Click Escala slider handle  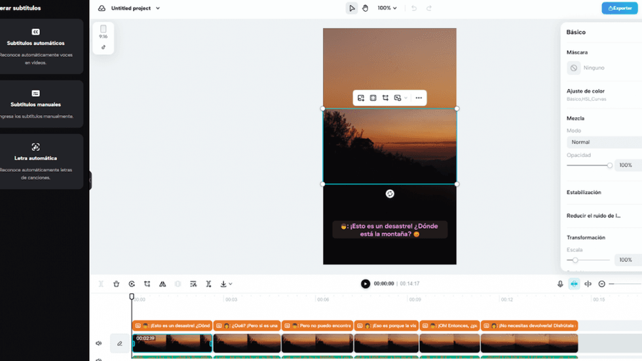coord(575,260)
